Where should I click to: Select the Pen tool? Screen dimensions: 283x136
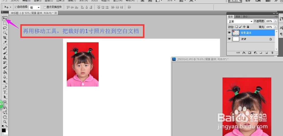click(x=5, y=87)
